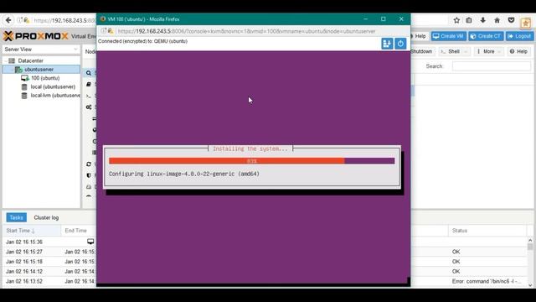Click the Error status on the 16:13:52 task
Screen dimensions: 536x302
click(x=487, y=281)
